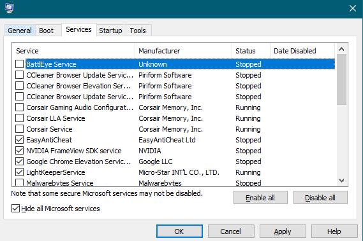Uncheck Google Chrome Elevation Service

pyautogui.click(x=19, y=162)
